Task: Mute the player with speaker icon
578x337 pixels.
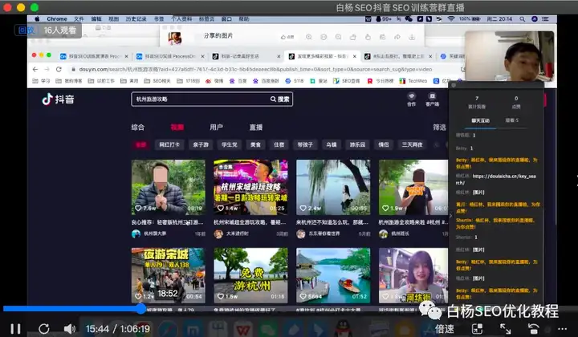Action: [69, 328]
